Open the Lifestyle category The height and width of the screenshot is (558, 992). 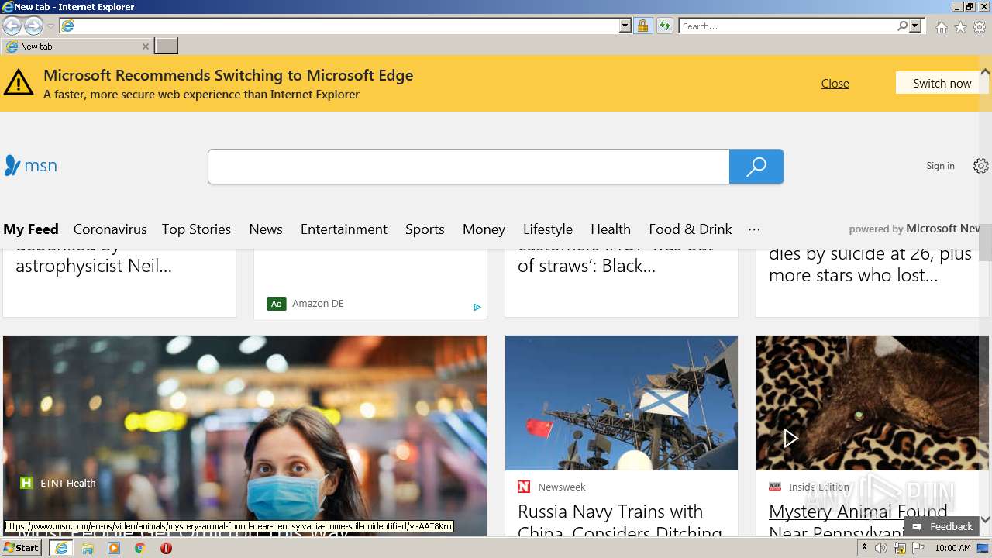(548, 229)
